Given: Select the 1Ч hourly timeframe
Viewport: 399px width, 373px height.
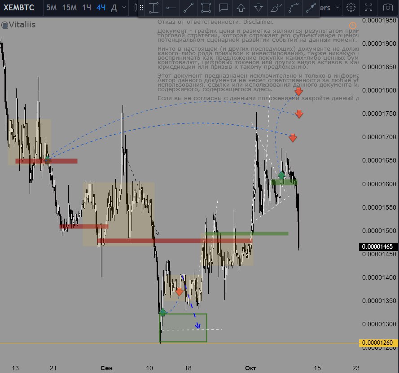Looking at the screenshot, I should click(x=87, y=8).
